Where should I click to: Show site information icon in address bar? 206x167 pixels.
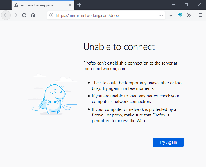pos(51,15)
